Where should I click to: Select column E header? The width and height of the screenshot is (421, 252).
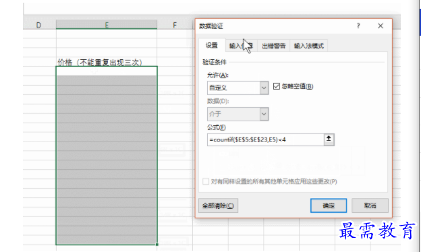click(107, 25)
